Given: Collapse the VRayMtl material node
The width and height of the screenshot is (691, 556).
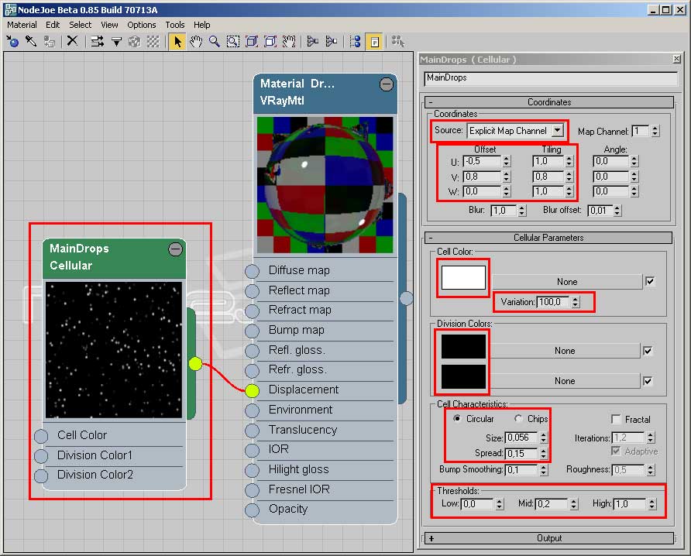Looking at the screenshot, I should 387,84.
